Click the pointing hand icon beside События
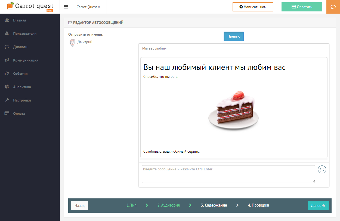 [x=7, y=73]
